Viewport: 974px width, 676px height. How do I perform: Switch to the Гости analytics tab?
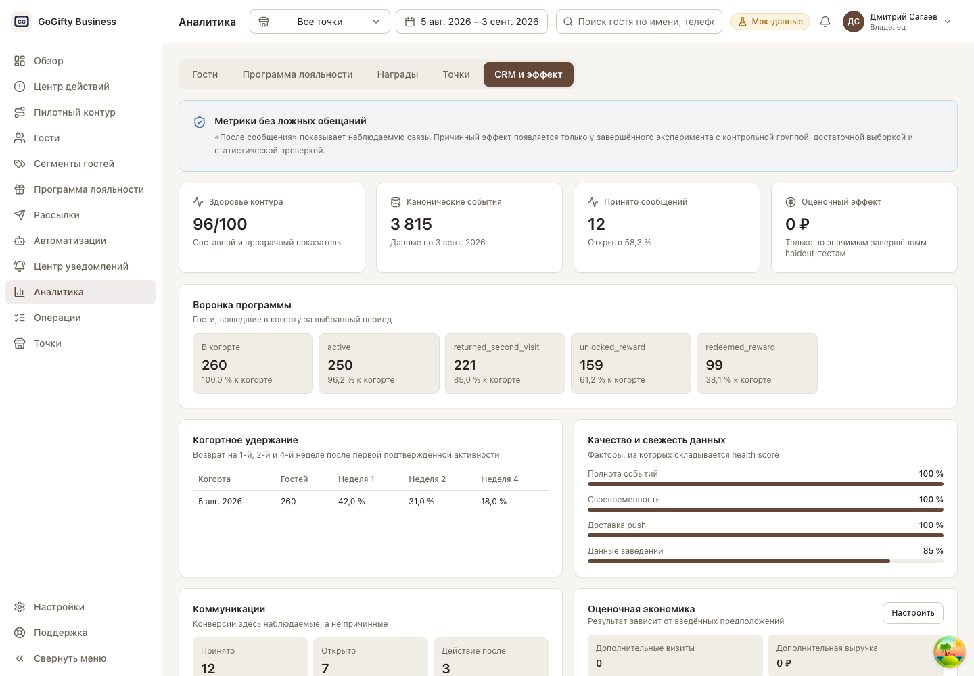[205, 74]
